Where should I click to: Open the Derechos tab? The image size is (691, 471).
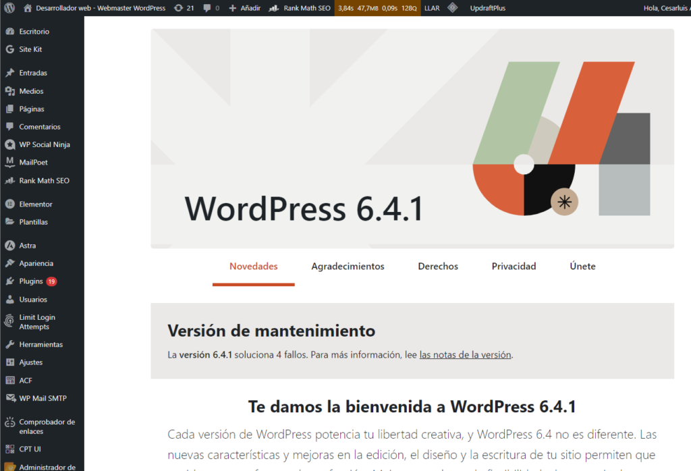coord(438,266)
